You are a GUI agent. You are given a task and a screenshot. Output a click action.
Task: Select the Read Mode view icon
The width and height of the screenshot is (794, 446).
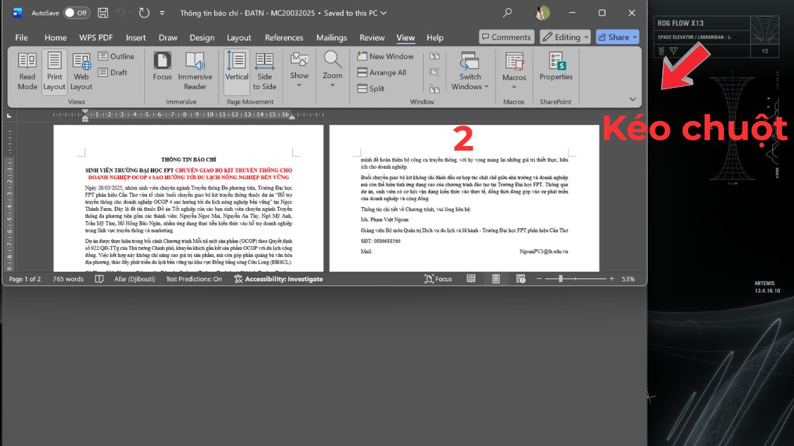click(26, 70)
